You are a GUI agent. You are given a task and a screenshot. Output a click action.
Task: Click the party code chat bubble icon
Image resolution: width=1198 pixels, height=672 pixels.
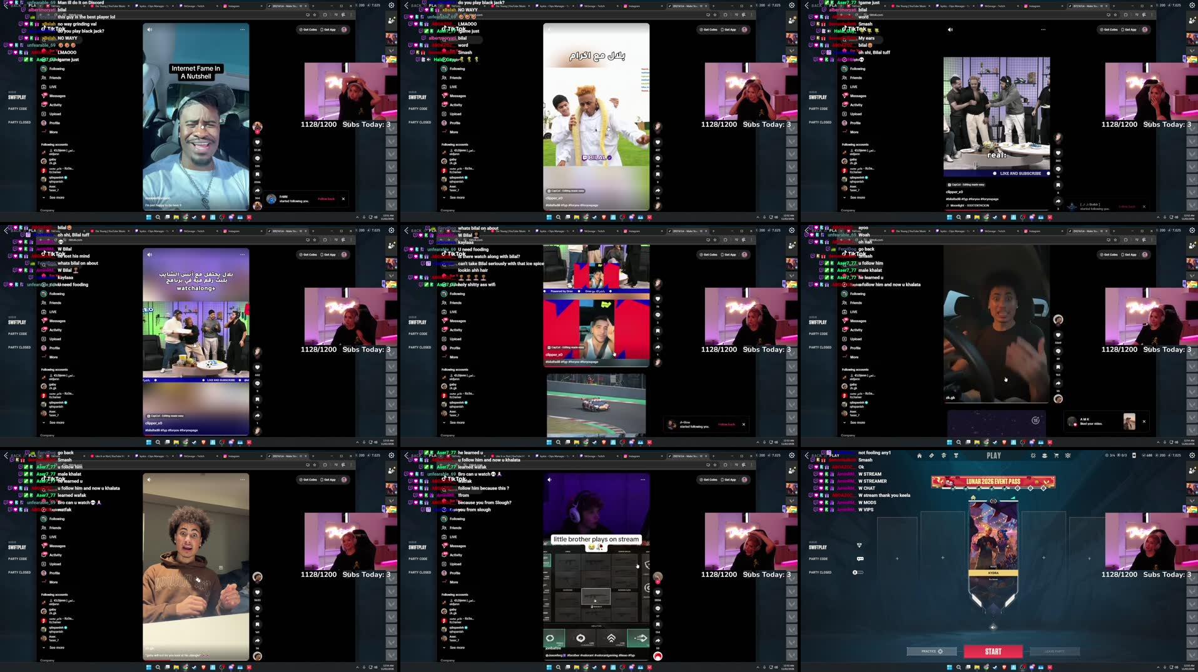click(860, 559)
